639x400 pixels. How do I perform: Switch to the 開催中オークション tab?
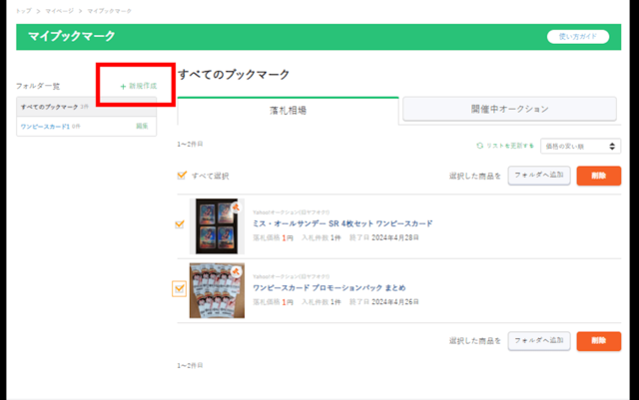pyautogui.click(x=509, y=111)
